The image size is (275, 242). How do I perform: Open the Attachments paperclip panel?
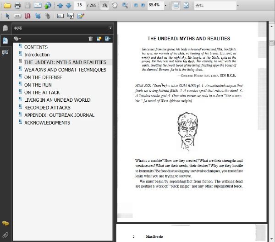point(5,235)
